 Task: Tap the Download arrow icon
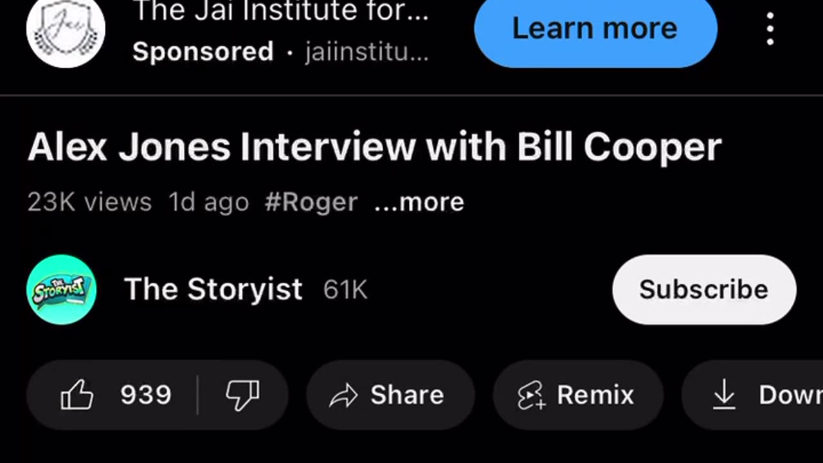tap(724, 395)
